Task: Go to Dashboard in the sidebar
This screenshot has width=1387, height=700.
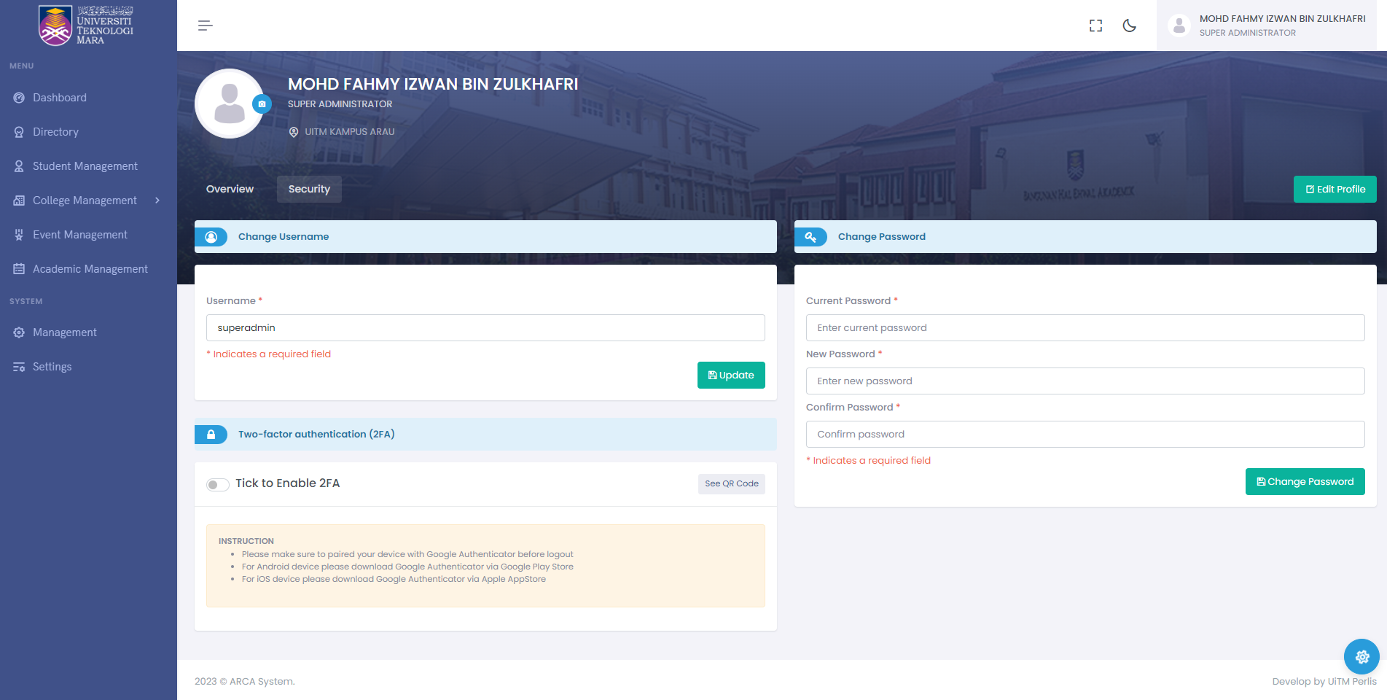Action: pyautogui.click(x=60, y=98)
